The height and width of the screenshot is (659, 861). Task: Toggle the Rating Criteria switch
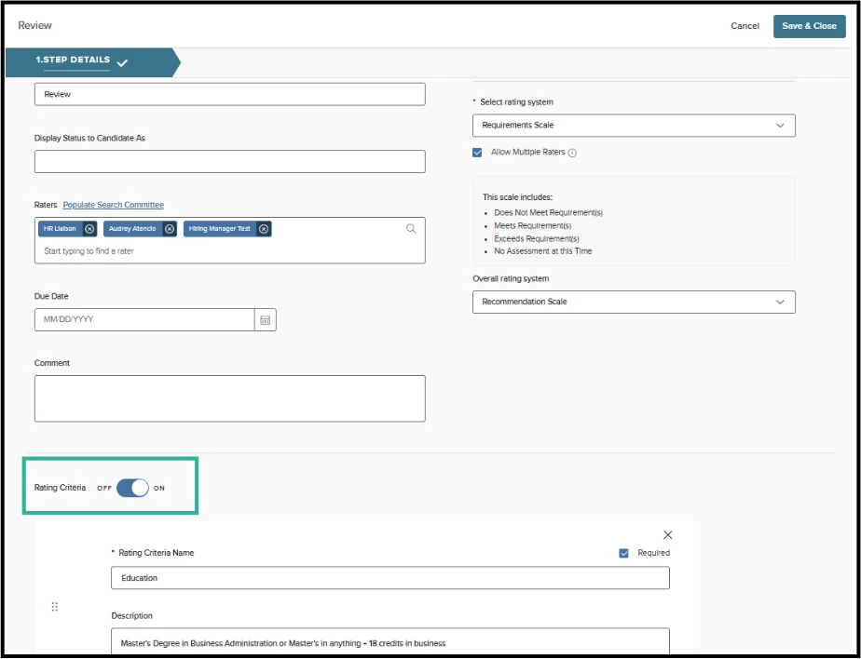tap(132, 488)
